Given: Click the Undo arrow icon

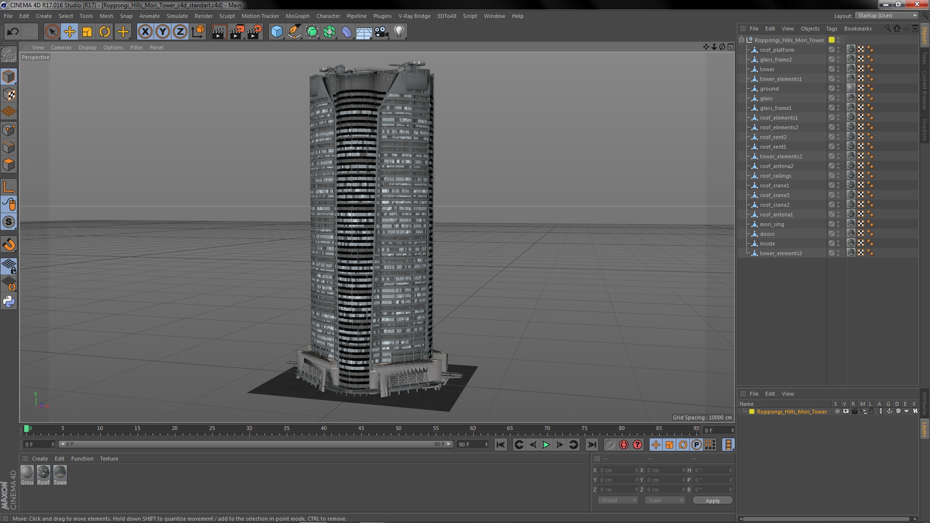Looking at the screenshot, I should point(13,32).
